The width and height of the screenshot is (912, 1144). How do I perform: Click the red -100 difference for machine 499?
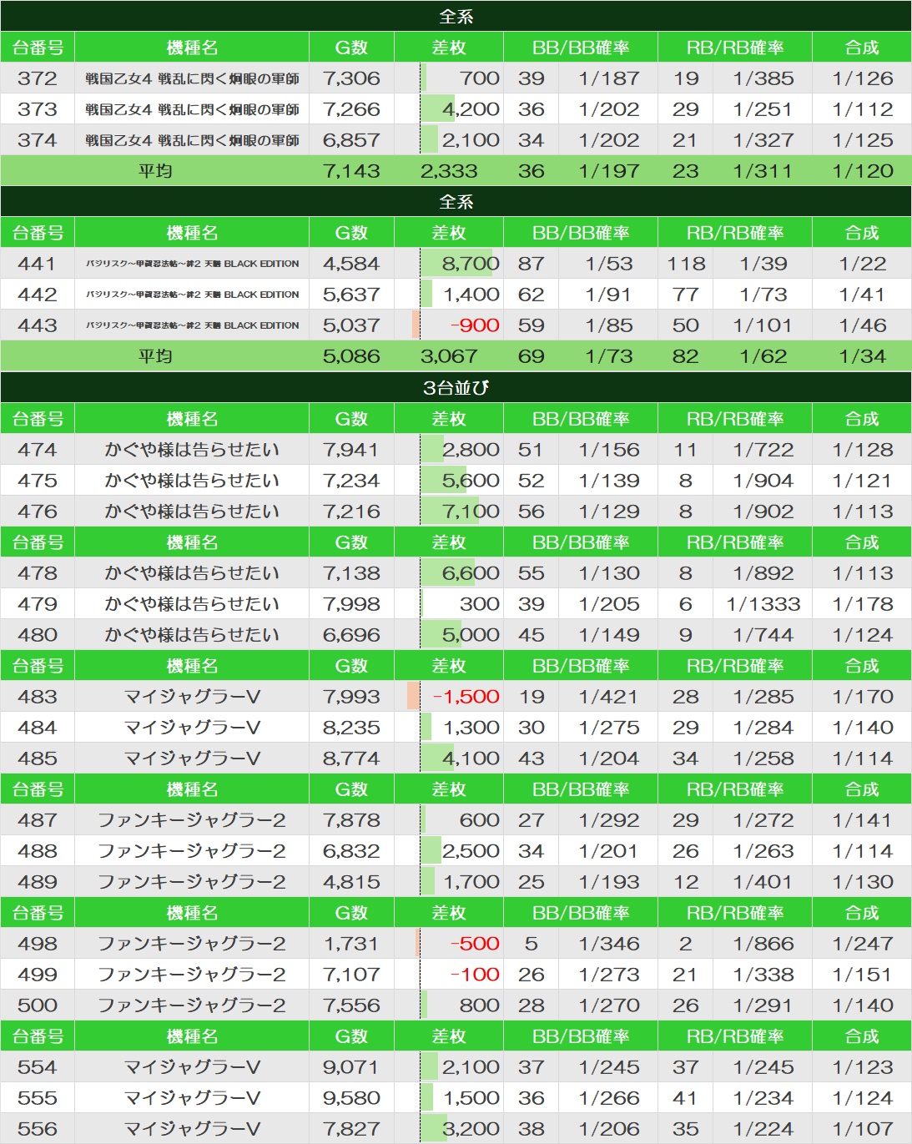click(475, 975)
